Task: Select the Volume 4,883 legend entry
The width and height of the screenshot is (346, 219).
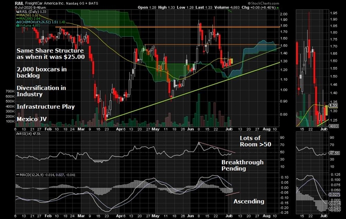Action: click(x=28, y=25)
